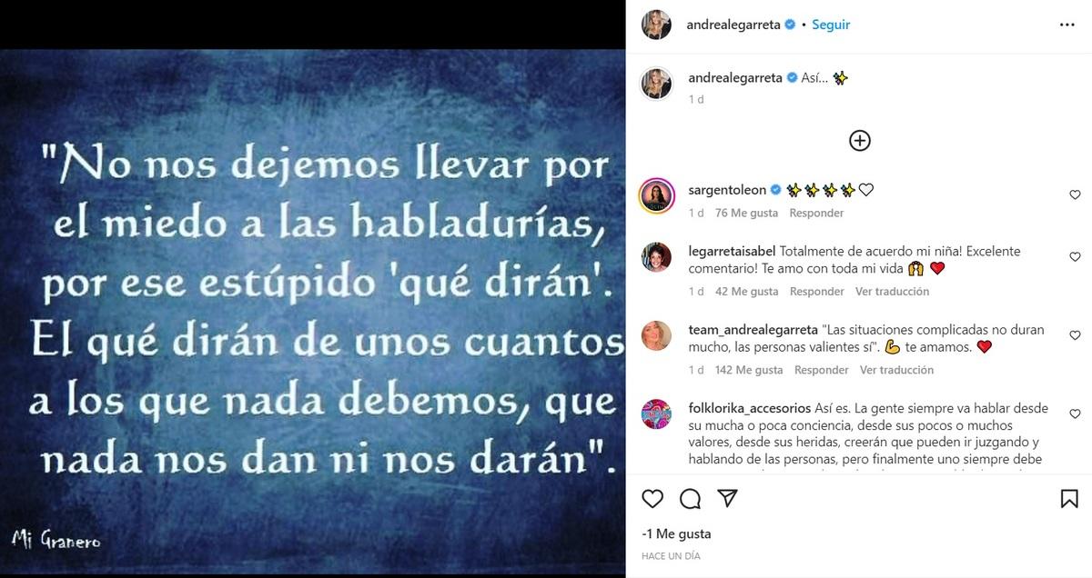Open the three-dot more options menu
The image size is (1092, 578).
pos(1067,25)
